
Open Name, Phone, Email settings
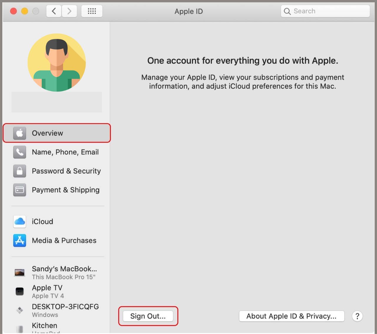click(x=65, y=152)
